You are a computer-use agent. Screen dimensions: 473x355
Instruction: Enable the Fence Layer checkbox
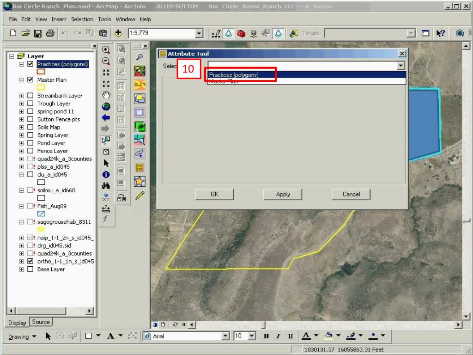click(30, 151)
